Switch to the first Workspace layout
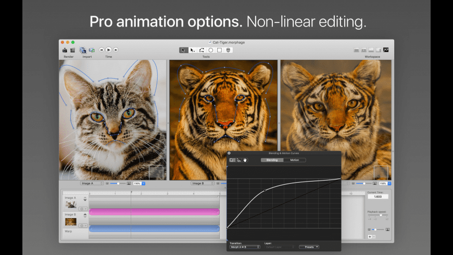This screenshot has height=255, width=453. [x=357, y=50]
